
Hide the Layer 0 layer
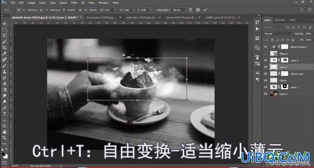click(x=266, y=94)
